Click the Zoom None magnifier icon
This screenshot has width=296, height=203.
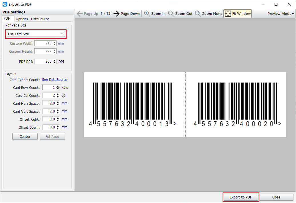pyautogui.click(x=198, y=14)
